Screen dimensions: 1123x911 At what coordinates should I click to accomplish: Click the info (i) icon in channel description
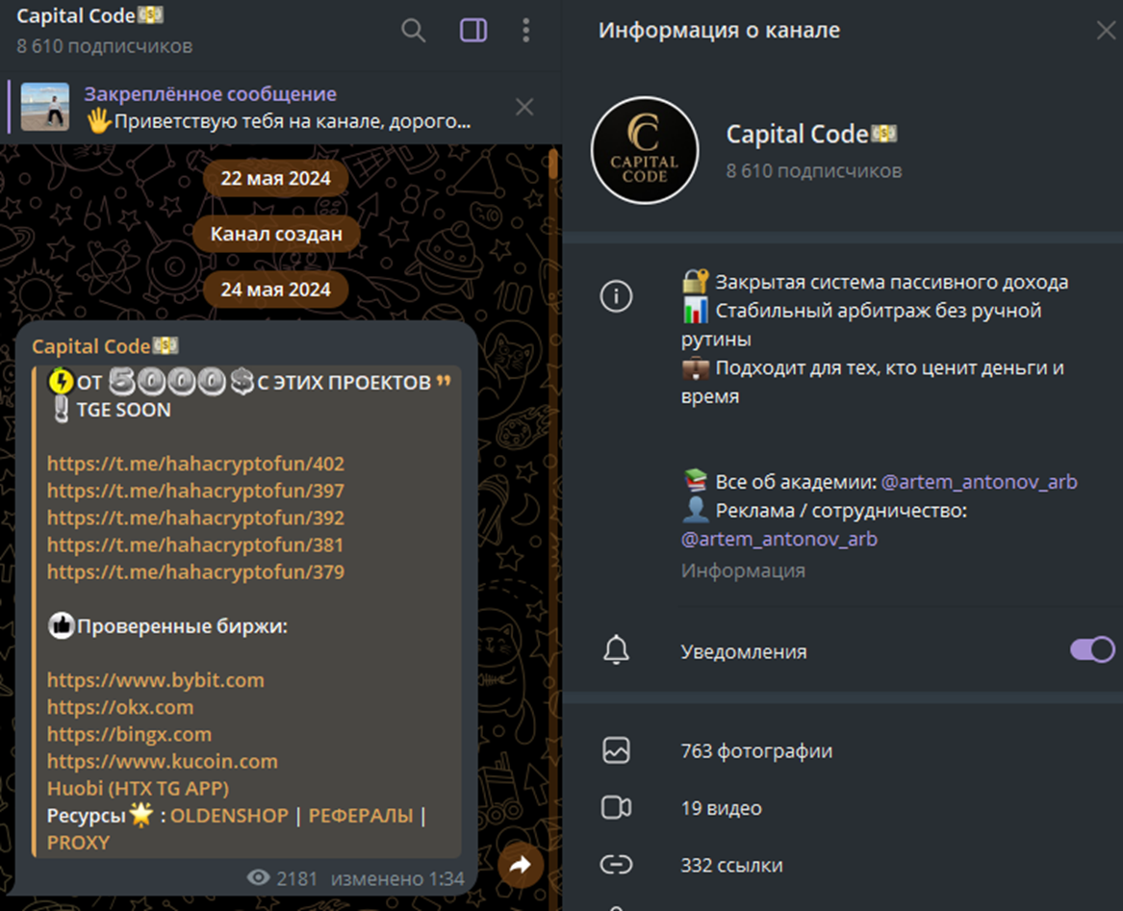616,296
